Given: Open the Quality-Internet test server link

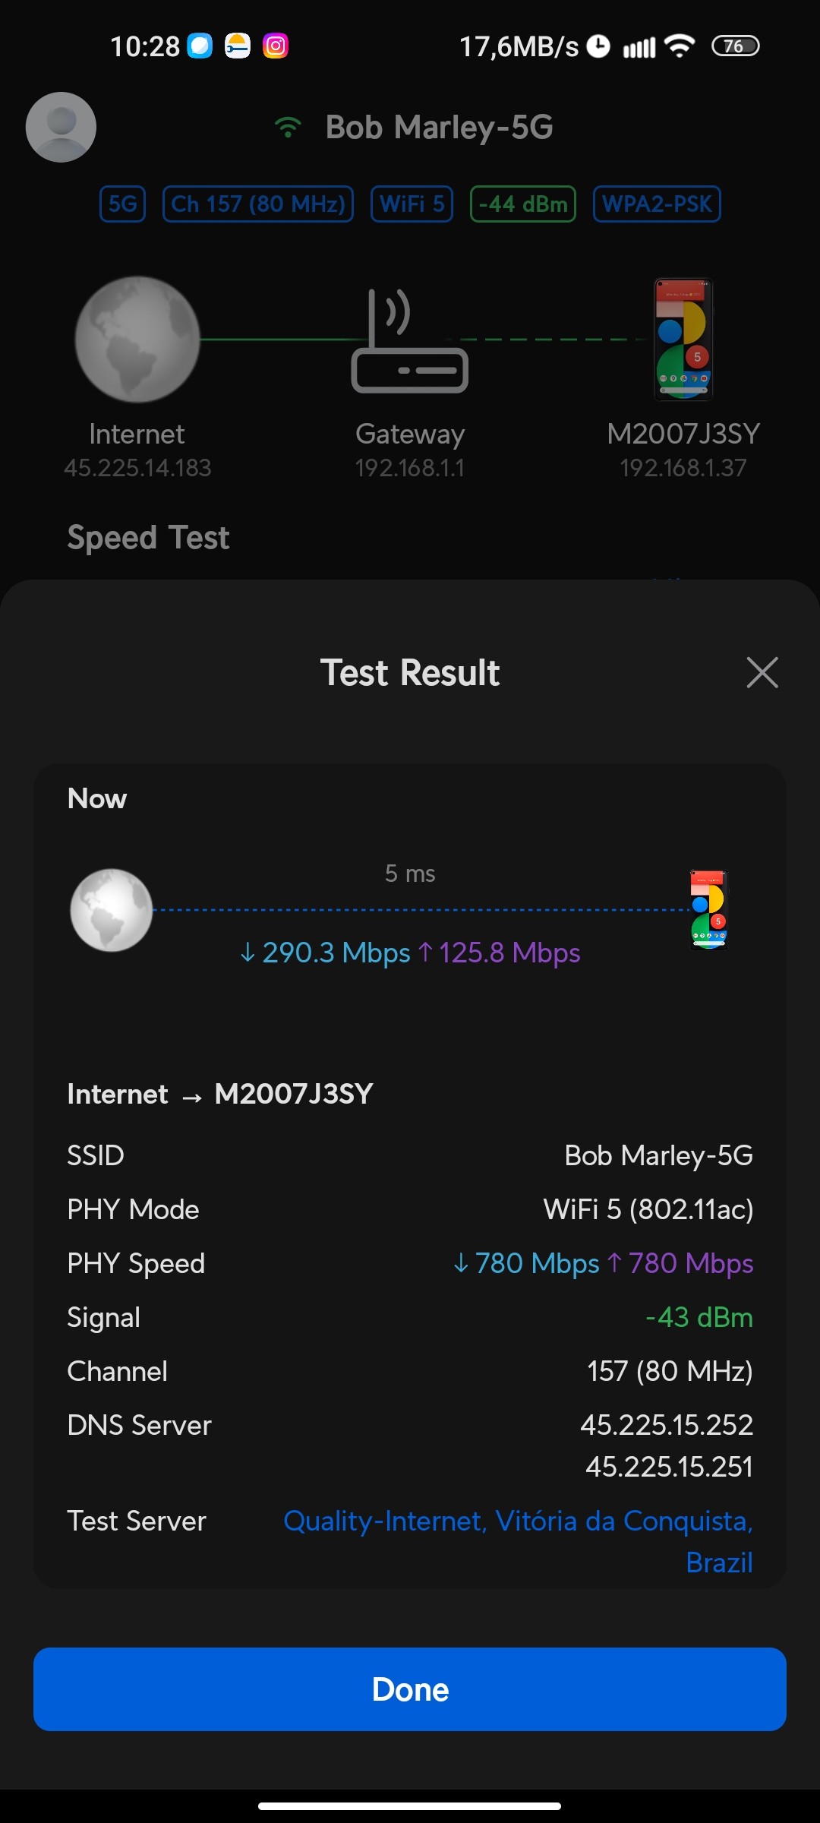Looking at the screenshot, I should pos(518,1521).
